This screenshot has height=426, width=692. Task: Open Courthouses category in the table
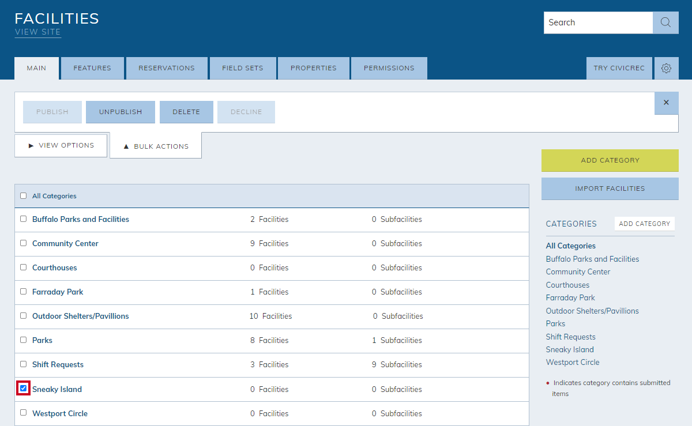pyautogui.click(x=55, y=267)
